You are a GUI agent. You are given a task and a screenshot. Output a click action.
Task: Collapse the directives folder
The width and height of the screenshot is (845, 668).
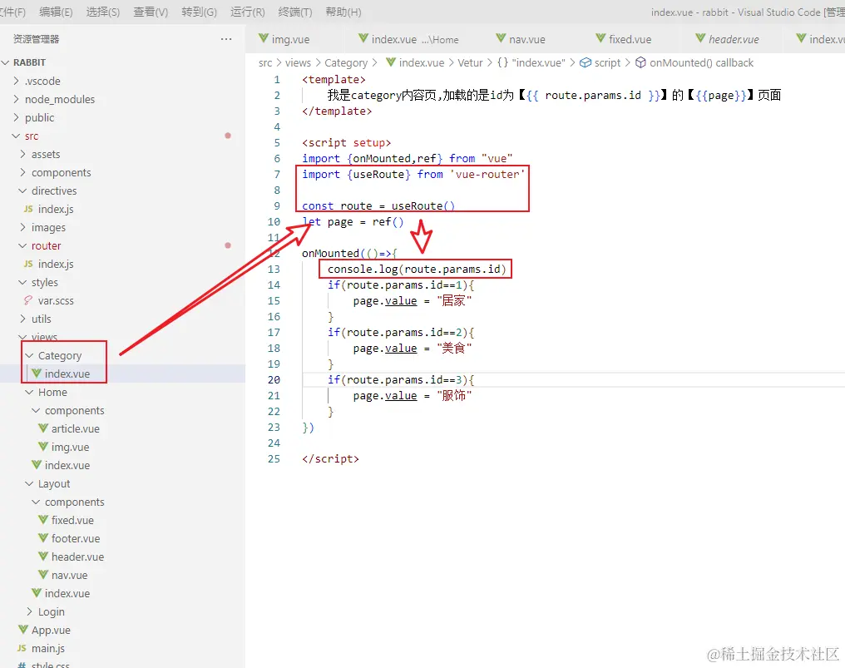[22, 191]
